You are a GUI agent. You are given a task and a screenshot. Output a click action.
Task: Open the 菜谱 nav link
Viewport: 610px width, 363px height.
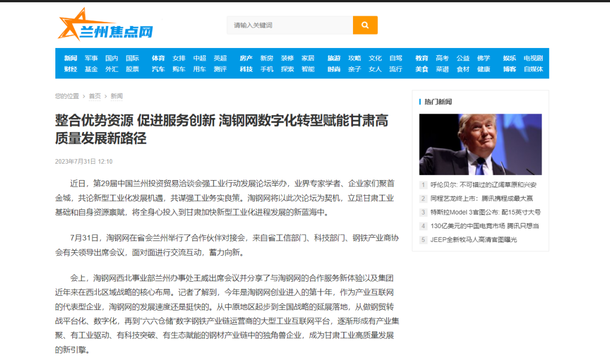[x=442, y=69]
